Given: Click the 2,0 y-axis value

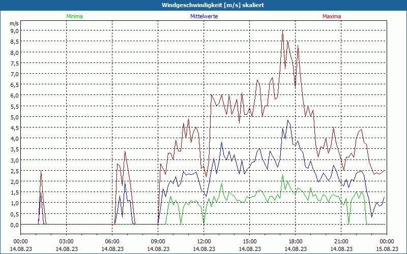Looking at the screenshot, I should coord(15,182).
